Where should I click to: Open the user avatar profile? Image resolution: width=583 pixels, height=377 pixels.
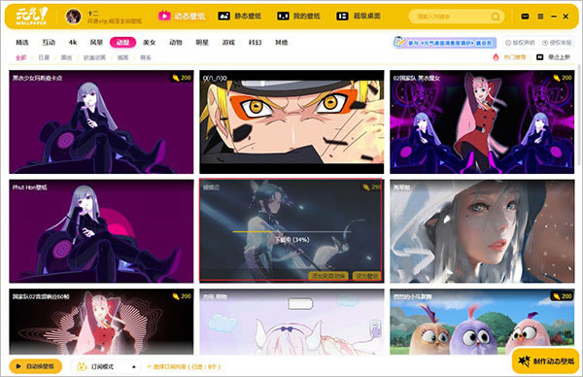pos(73,17)
